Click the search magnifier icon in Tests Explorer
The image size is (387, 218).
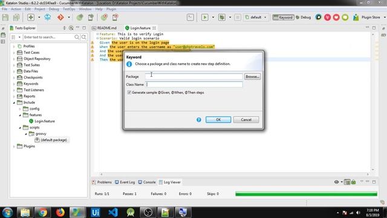point(77,37)
